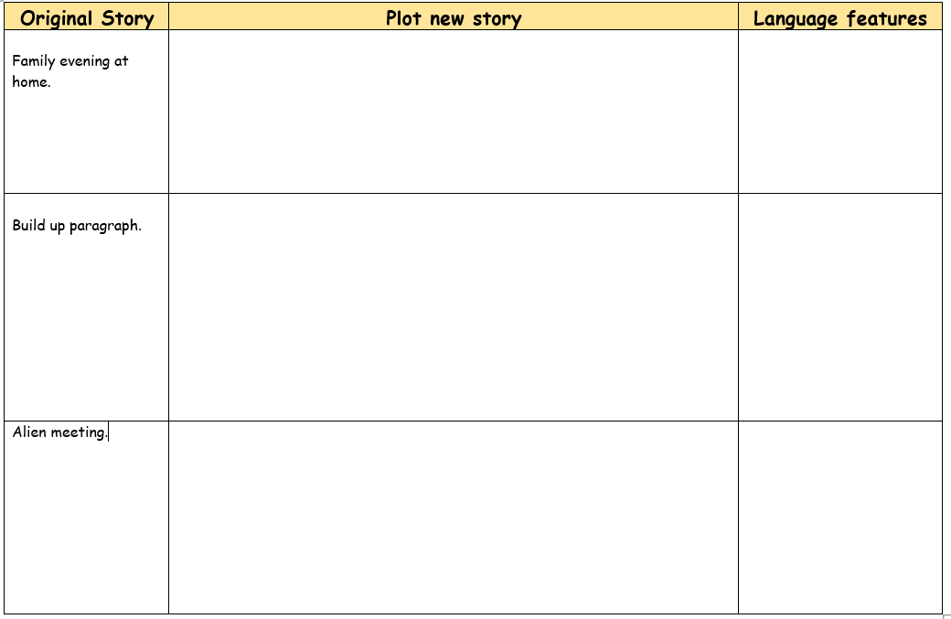
Task: Click the word "Plot" in the header
Action: [405, 18]
